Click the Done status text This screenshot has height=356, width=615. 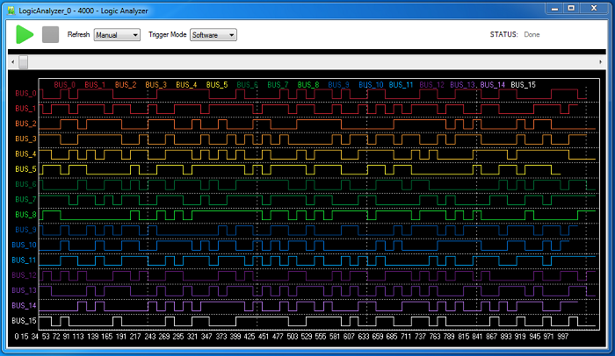[532, 35]
